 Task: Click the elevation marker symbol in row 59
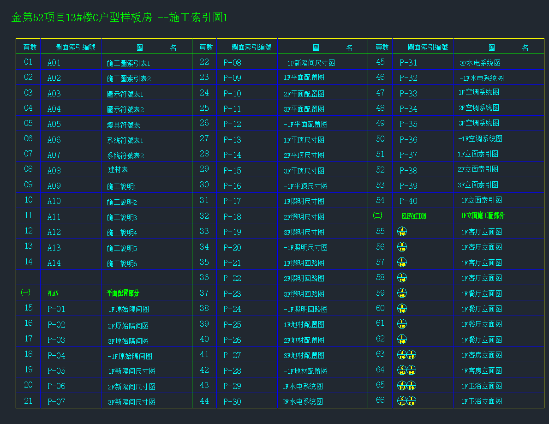coord(402,293)
